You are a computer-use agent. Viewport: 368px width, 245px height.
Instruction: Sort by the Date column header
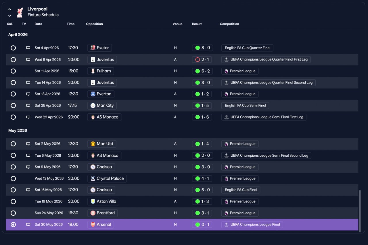tap(39, 24)
